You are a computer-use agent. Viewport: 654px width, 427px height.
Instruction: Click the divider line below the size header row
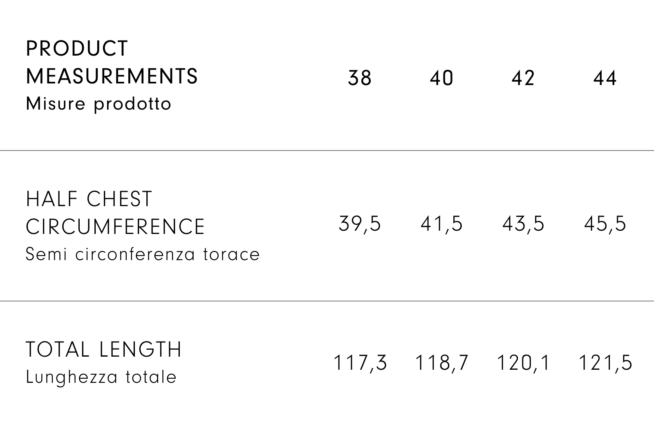click(x=327, y=151)
